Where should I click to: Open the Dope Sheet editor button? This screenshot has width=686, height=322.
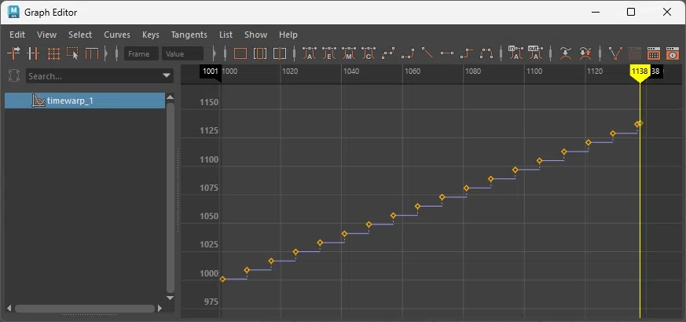653,53
